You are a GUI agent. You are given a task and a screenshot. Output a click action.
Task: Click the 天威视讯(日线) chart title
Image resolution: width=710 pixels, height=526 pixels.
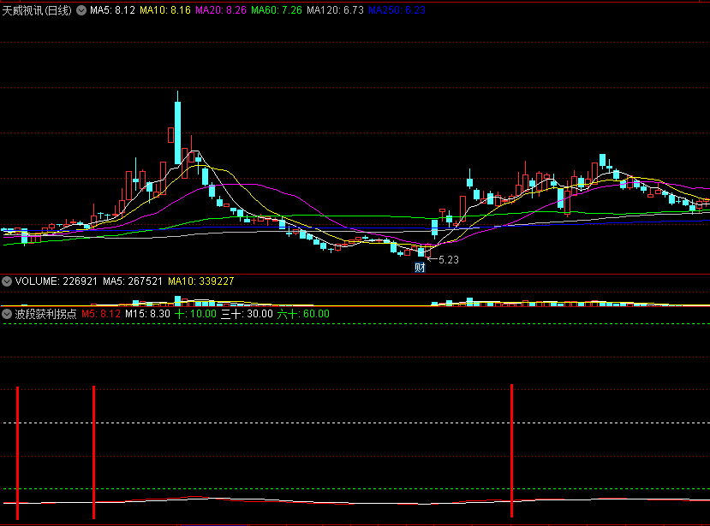(x=37, y=10)
